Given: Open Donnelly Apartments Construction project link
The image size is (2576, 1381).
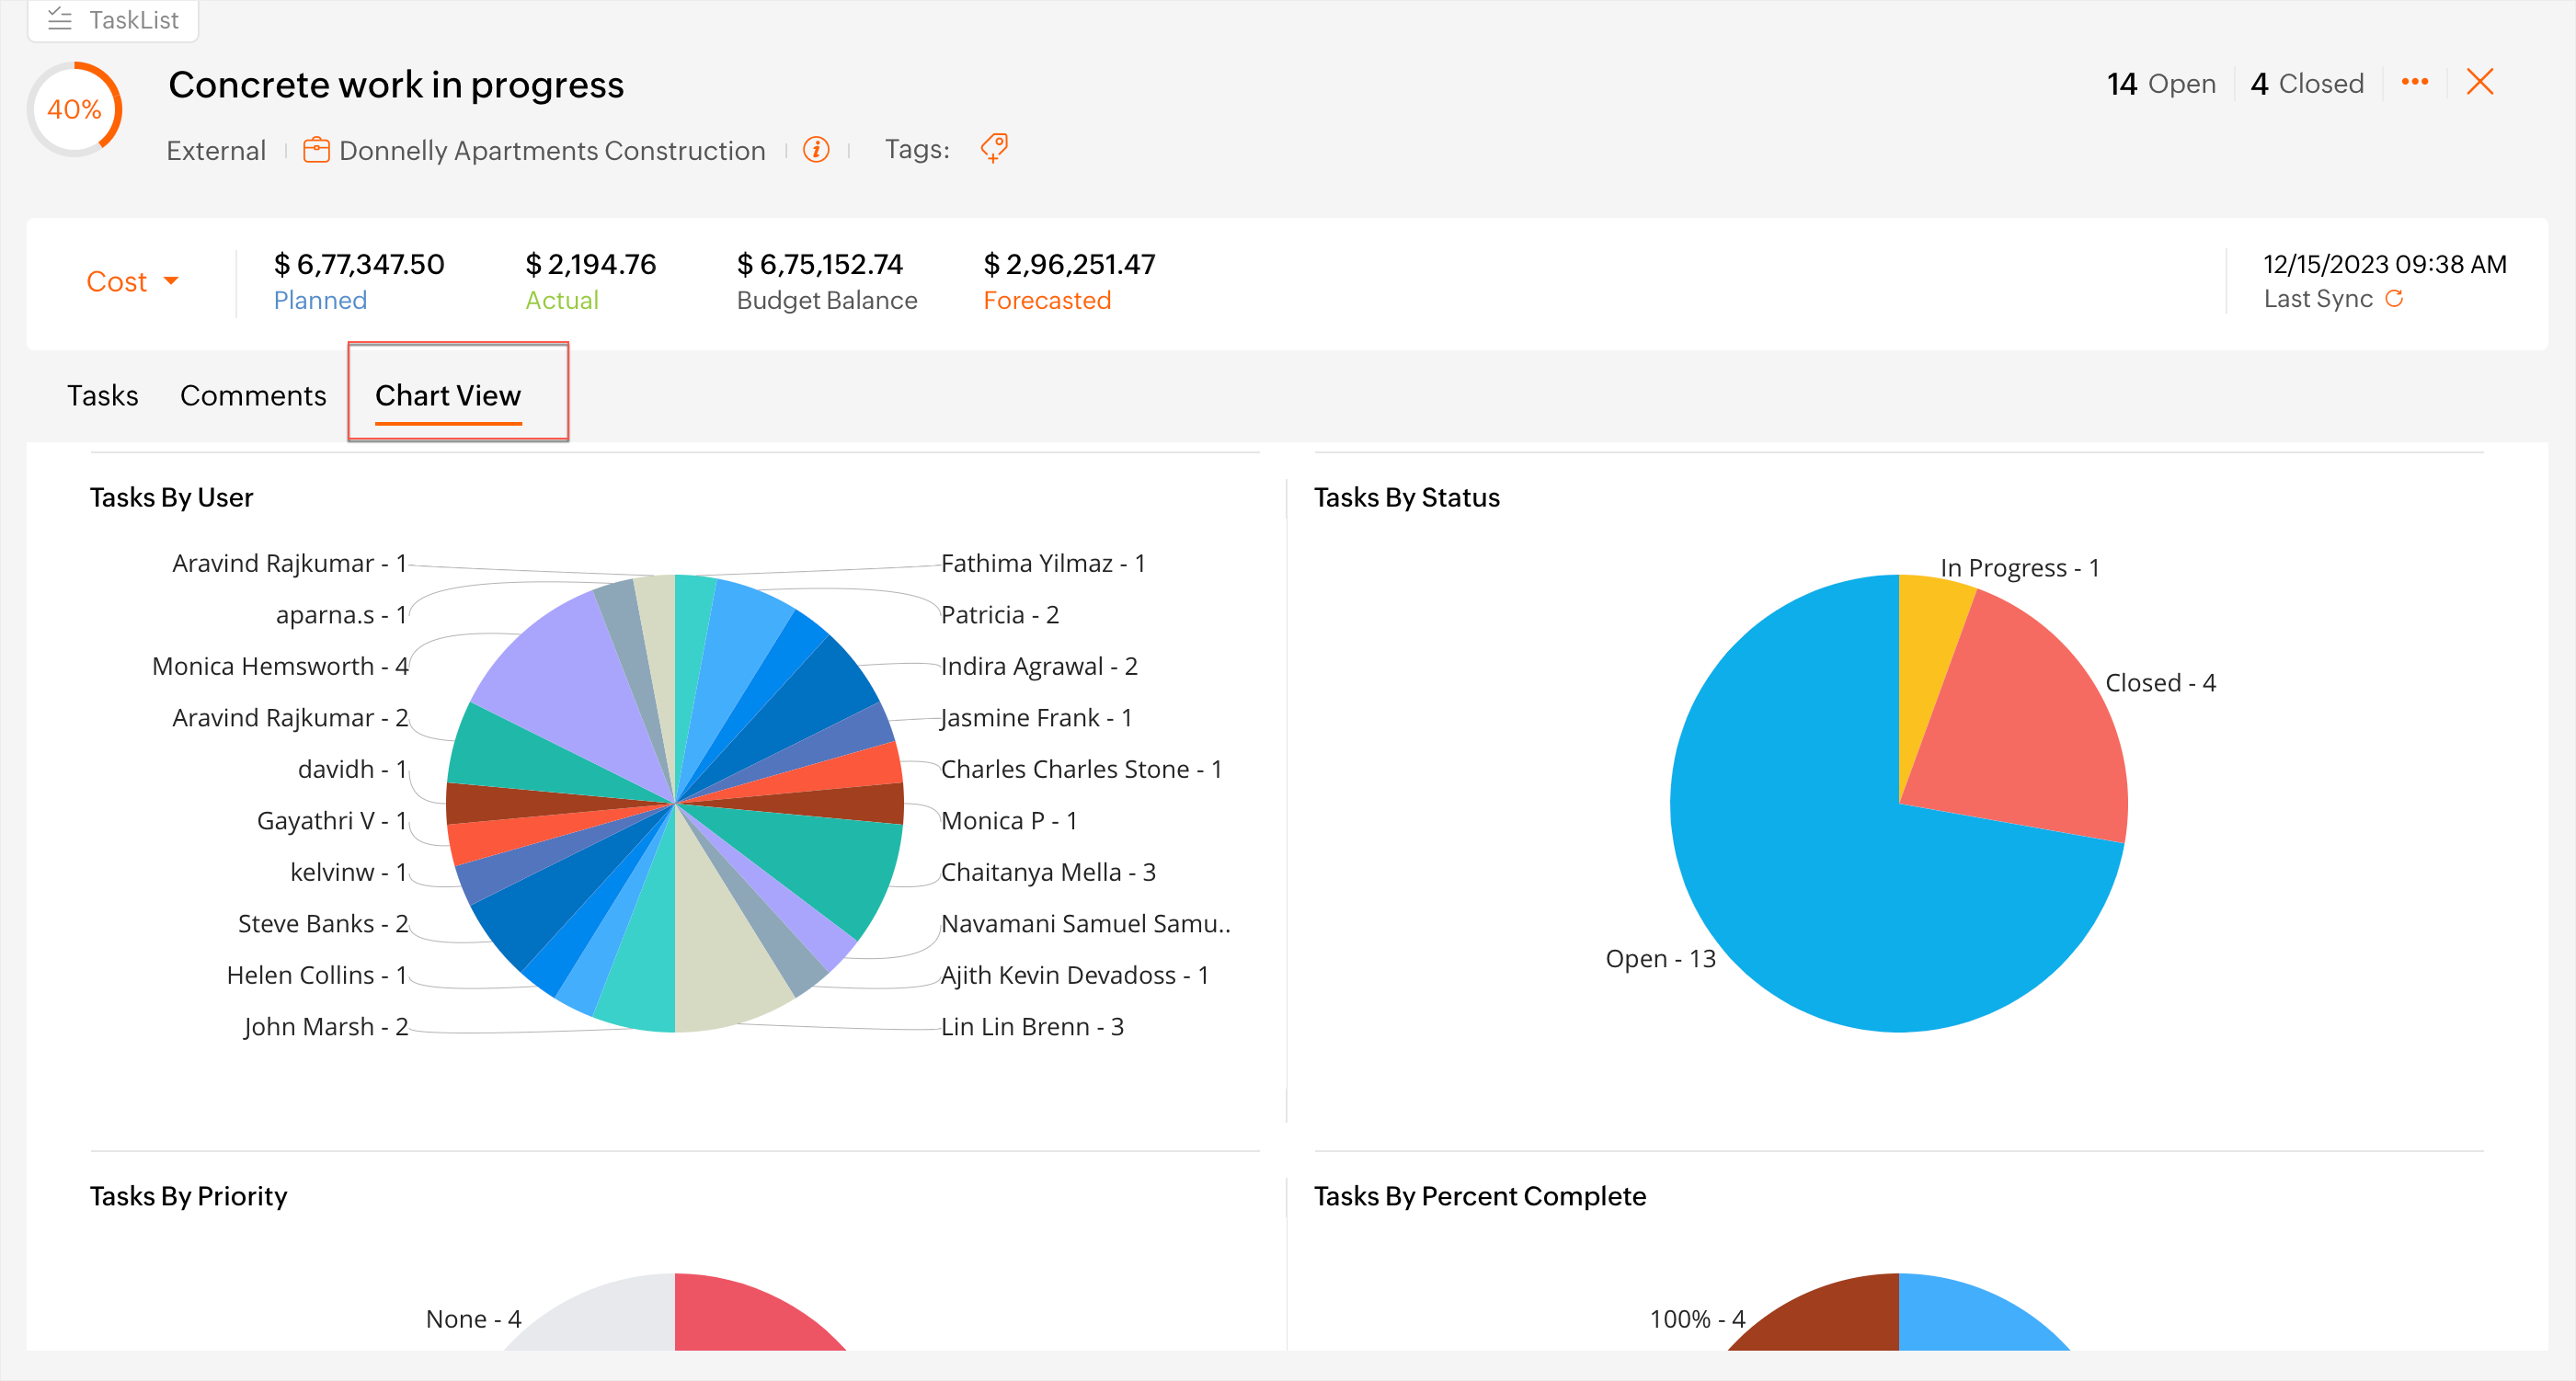Looking at the screenshot, I should coord(551,150).
